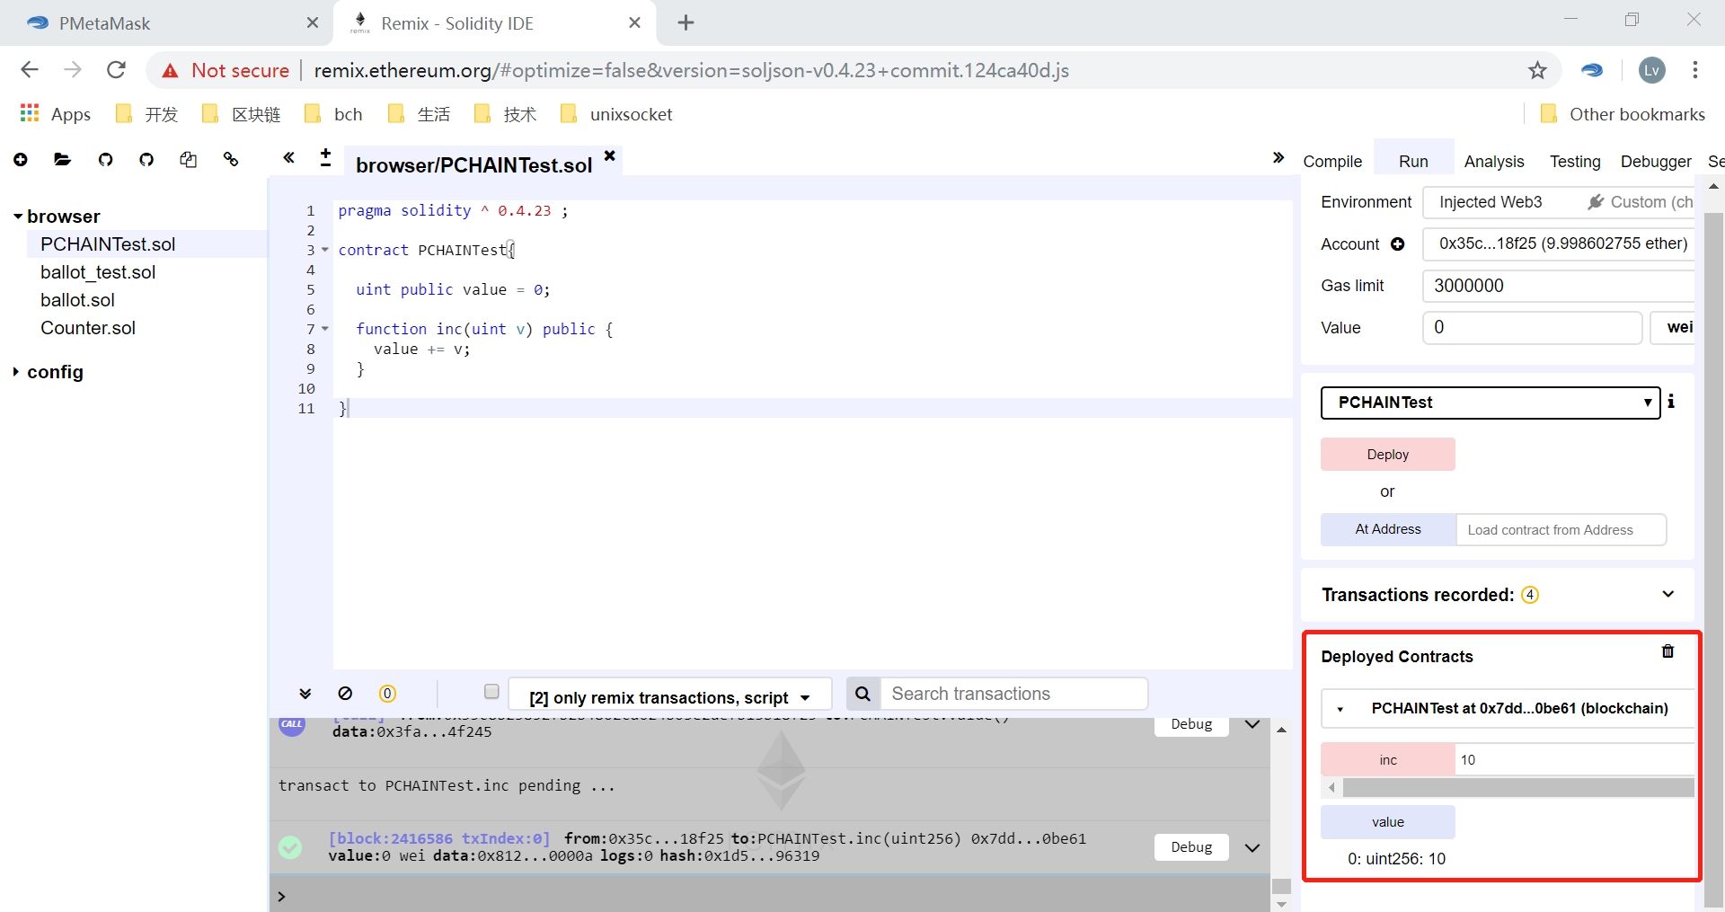
Task: Click the create new file icon
Action: pos(21,160)
